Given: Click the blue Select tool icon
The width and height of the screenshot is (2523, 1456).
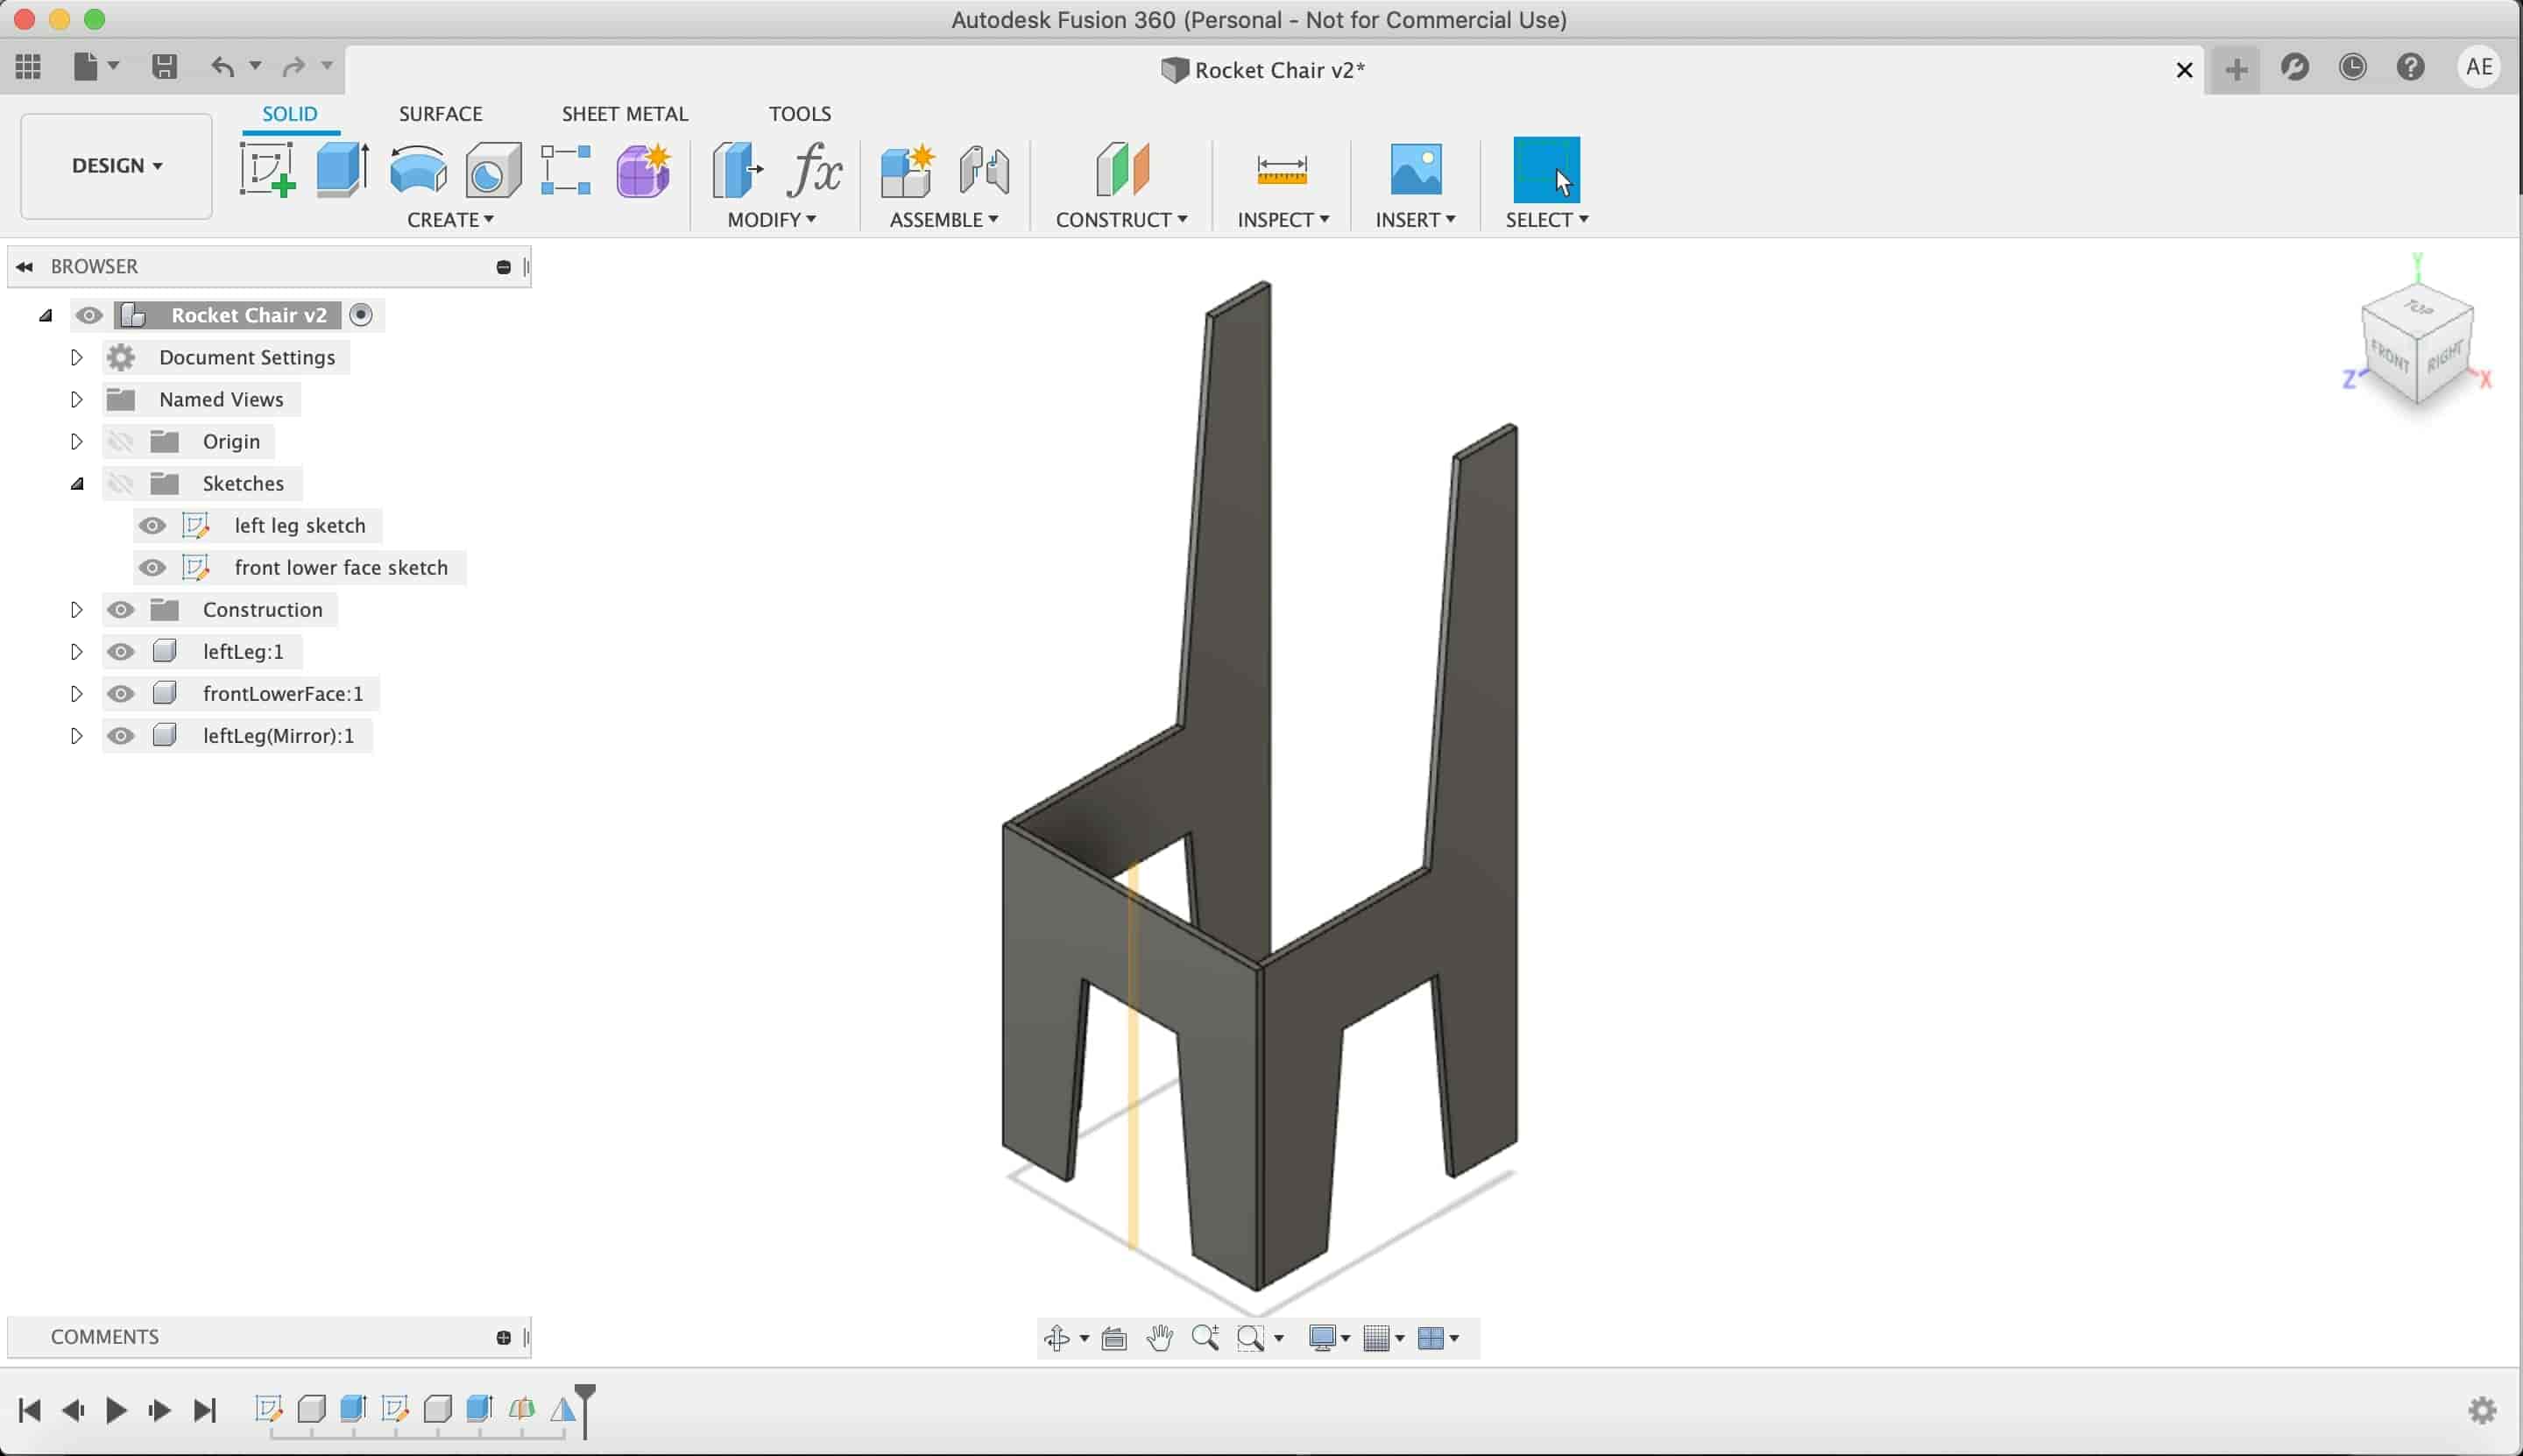Looking at the screenshot, I should pyautogui.click(x=1546, y=169).
